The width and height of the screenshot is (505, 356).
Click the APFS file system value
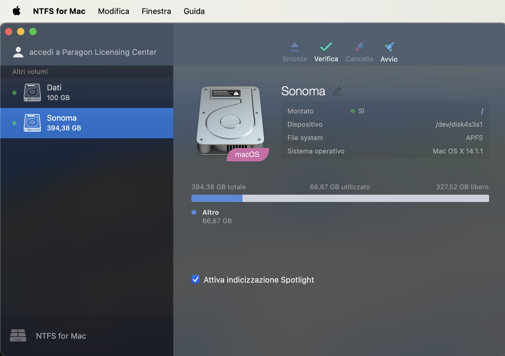474,138
